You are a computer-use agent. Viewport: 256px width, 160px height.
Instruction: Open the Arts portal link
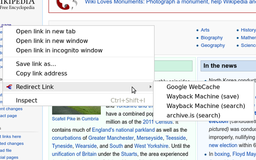[205, 30]
